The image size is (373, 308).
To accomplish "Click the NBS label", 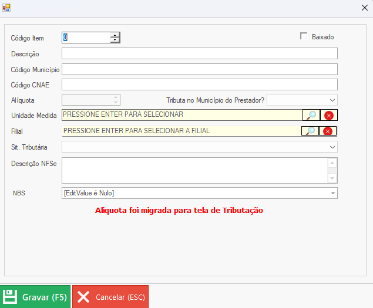I will pos(19,193).
